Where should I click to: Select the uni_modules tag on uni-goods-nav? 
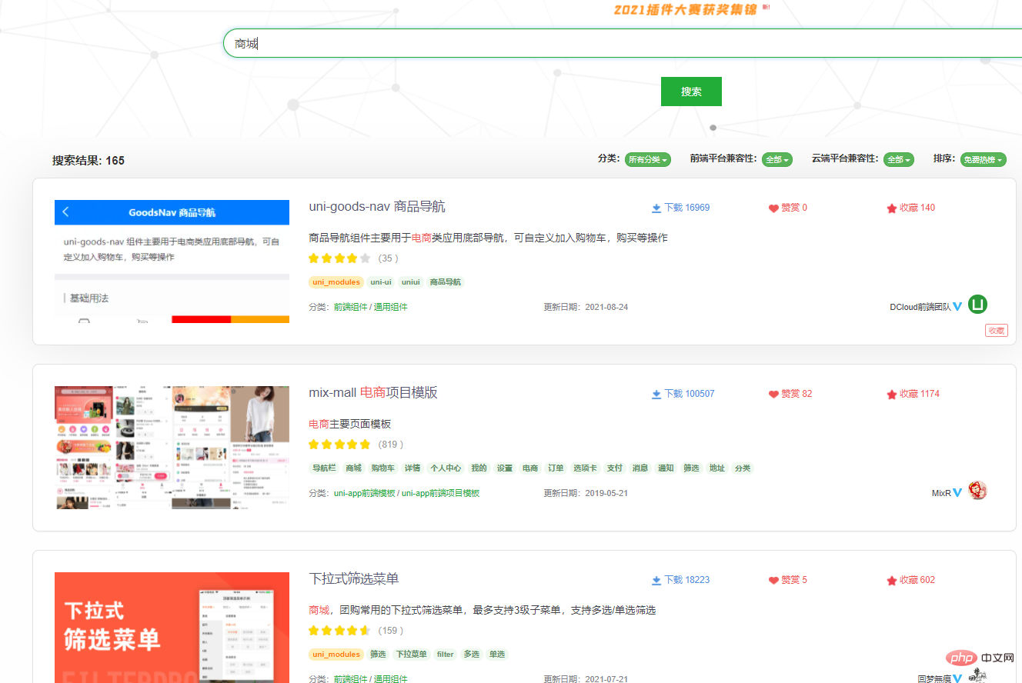tap(336, 282)
